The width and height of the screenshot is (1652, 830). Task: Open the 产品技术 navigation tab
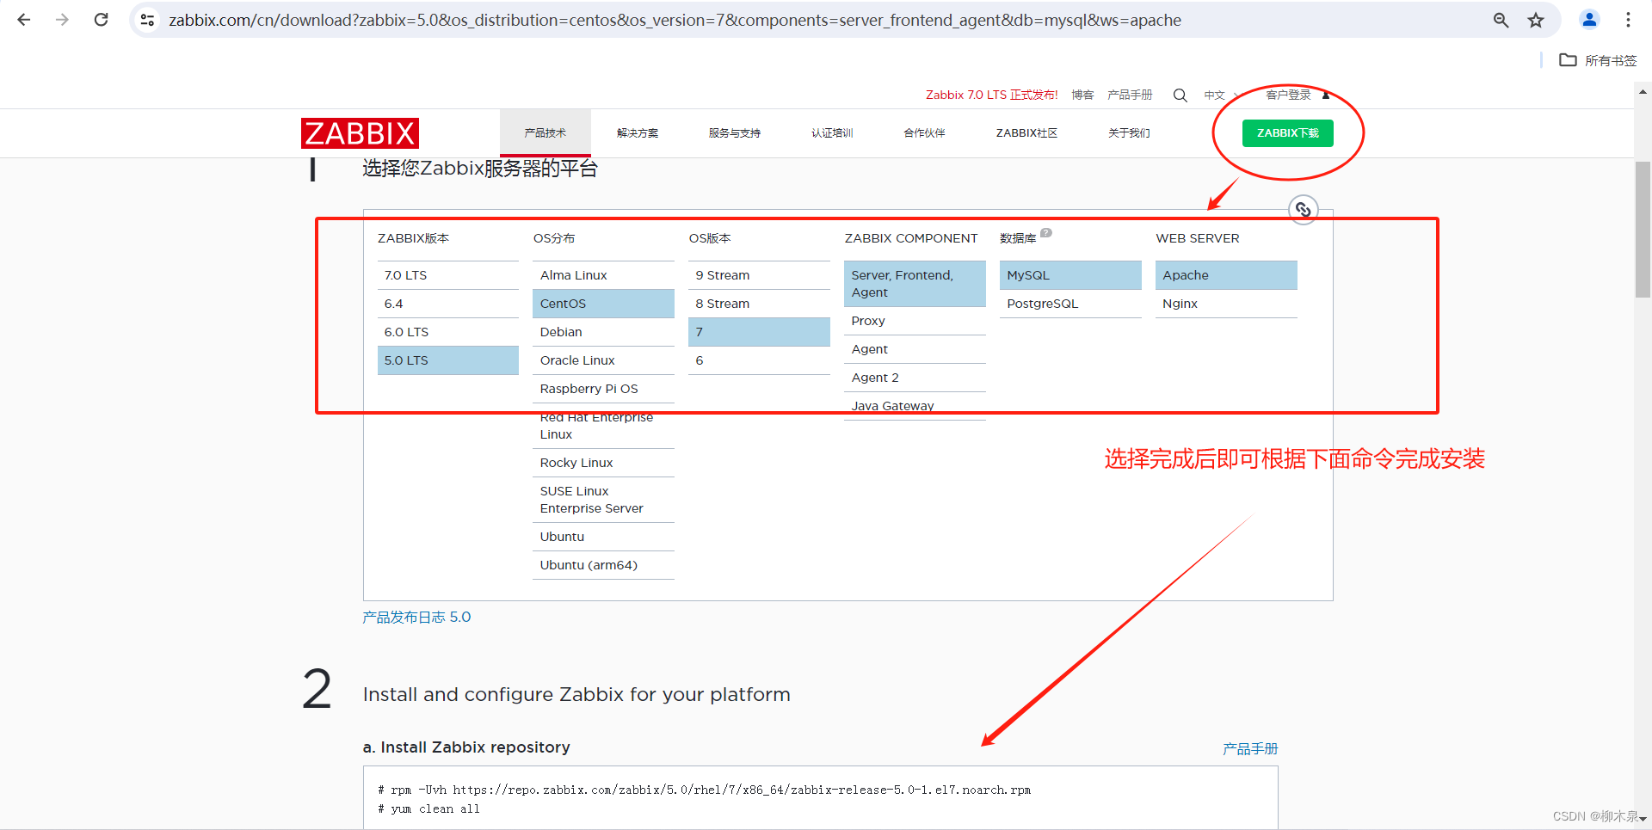[546, 133]
